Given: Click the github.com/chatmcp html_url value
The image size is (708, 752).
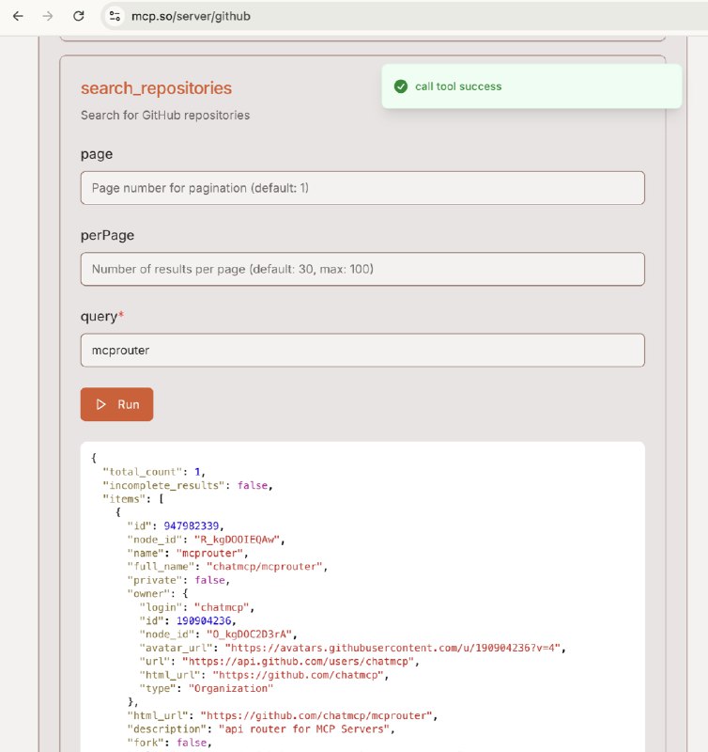Looking at the screenshot, I should click(300, 675).
